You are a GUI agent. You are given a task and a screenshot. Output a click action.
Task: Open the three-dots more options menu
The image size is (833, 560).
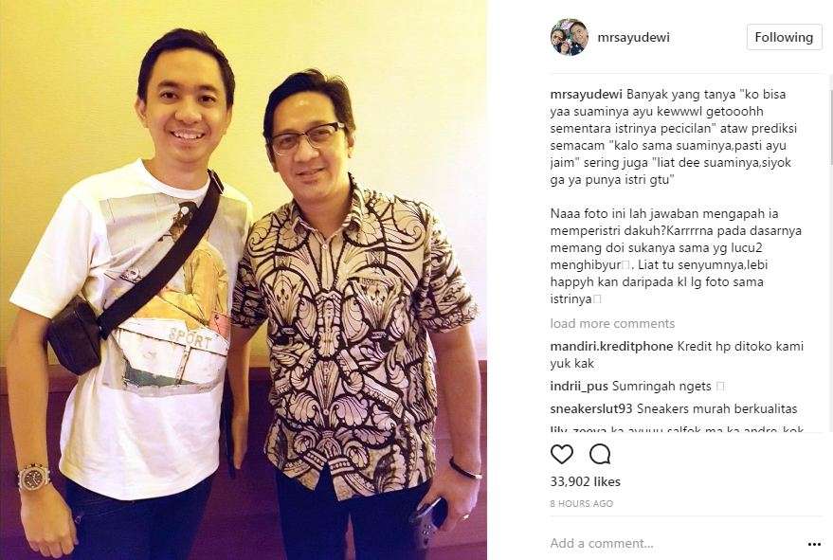click(x=814, y=544)
